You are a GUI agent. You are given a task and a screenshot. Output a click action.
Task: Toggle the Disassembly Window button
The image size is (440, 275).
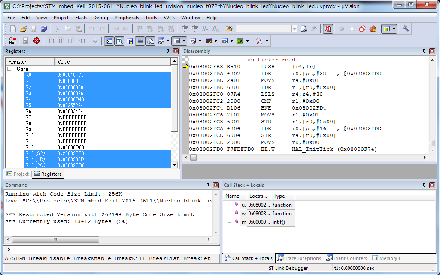[x=119, y=41]
